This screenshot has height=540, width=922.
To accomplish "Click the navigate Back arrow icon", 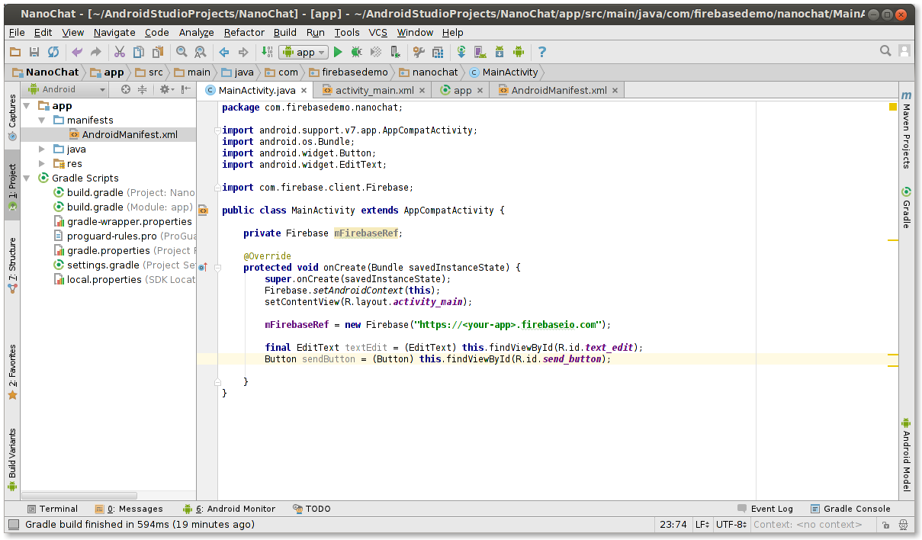I will (x=224, y=52).
